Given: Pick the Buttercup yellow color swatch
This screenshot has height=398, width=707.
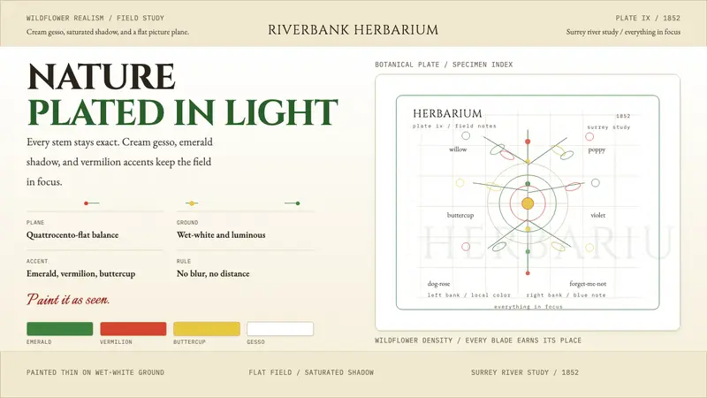Looking at the screenshot, I should 207,328.
